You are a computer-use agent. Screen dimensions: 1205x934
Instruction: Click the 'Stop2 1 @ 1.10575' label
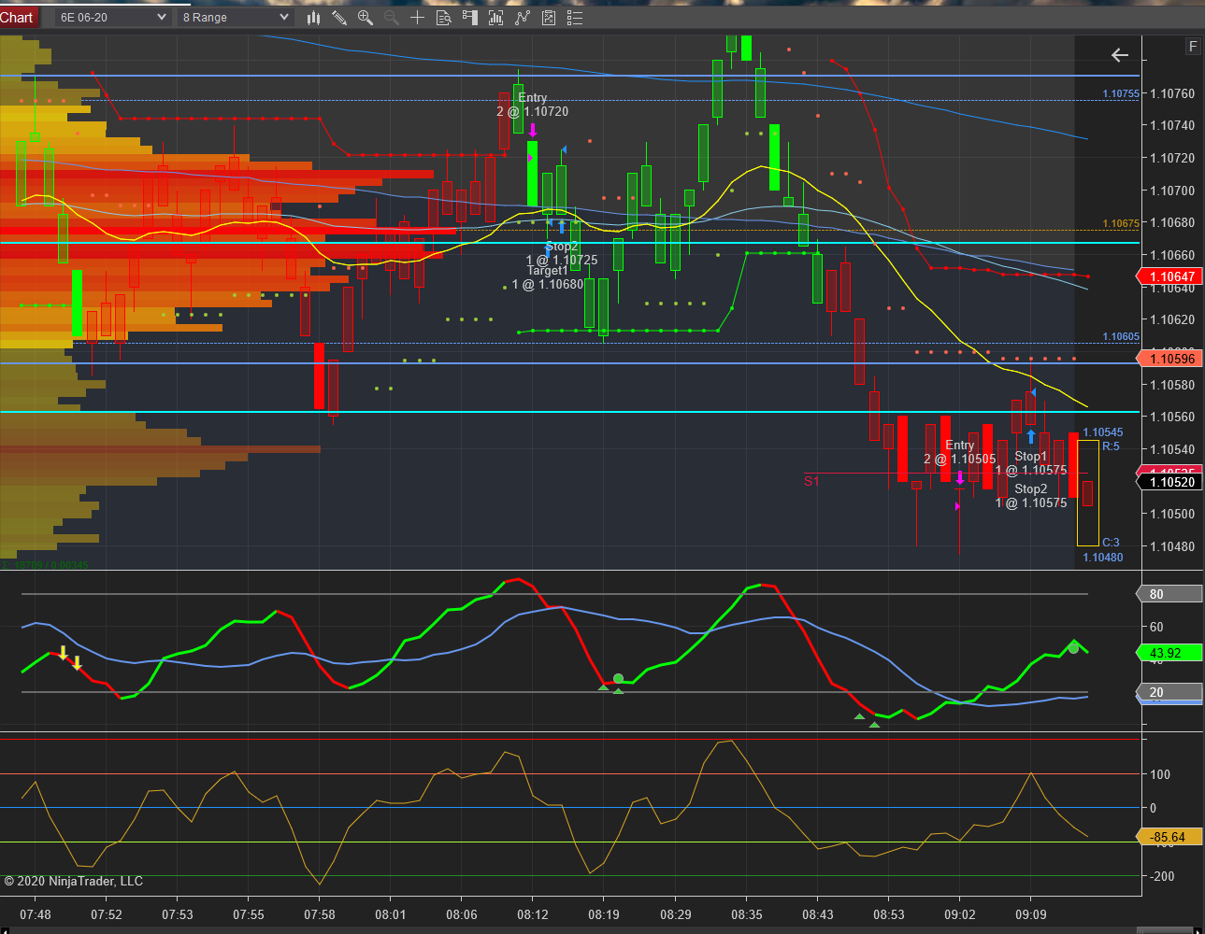pyautogui.click(x=1031, y=496)
